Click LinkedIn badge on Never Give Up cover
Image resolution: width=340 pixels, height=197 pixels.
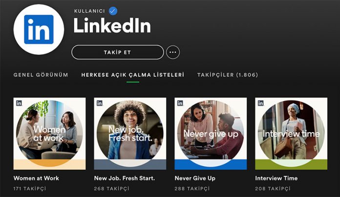[x=180, y=103]
